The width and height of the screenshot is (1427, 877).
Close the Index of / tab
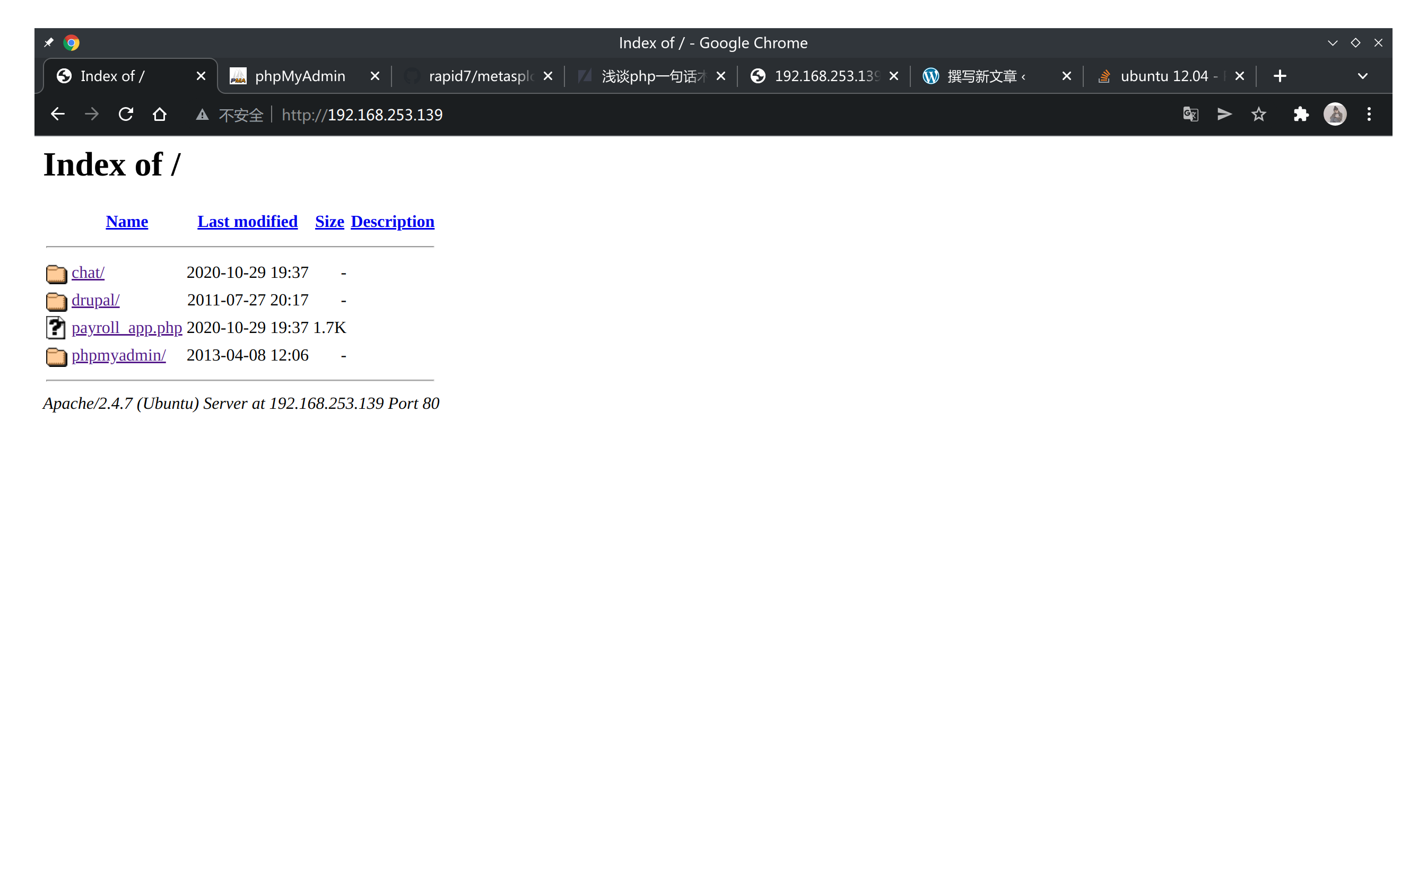click(201, 76)
